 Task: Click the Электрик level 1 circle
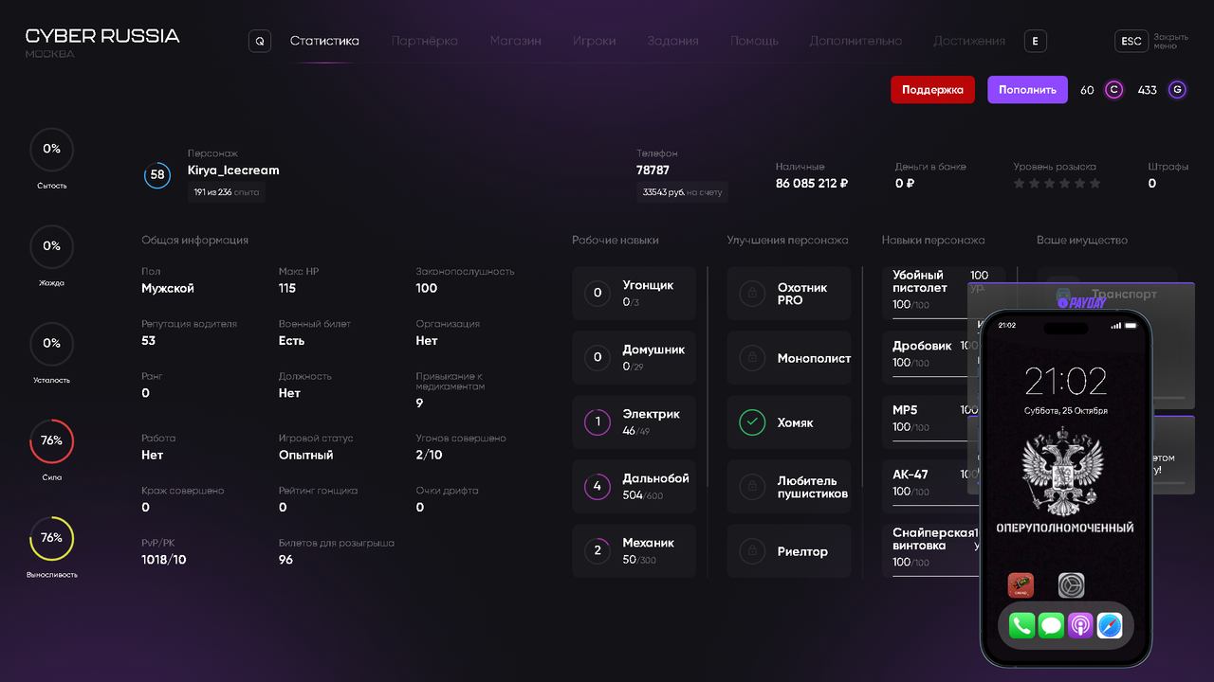click(x=598, y=422)
